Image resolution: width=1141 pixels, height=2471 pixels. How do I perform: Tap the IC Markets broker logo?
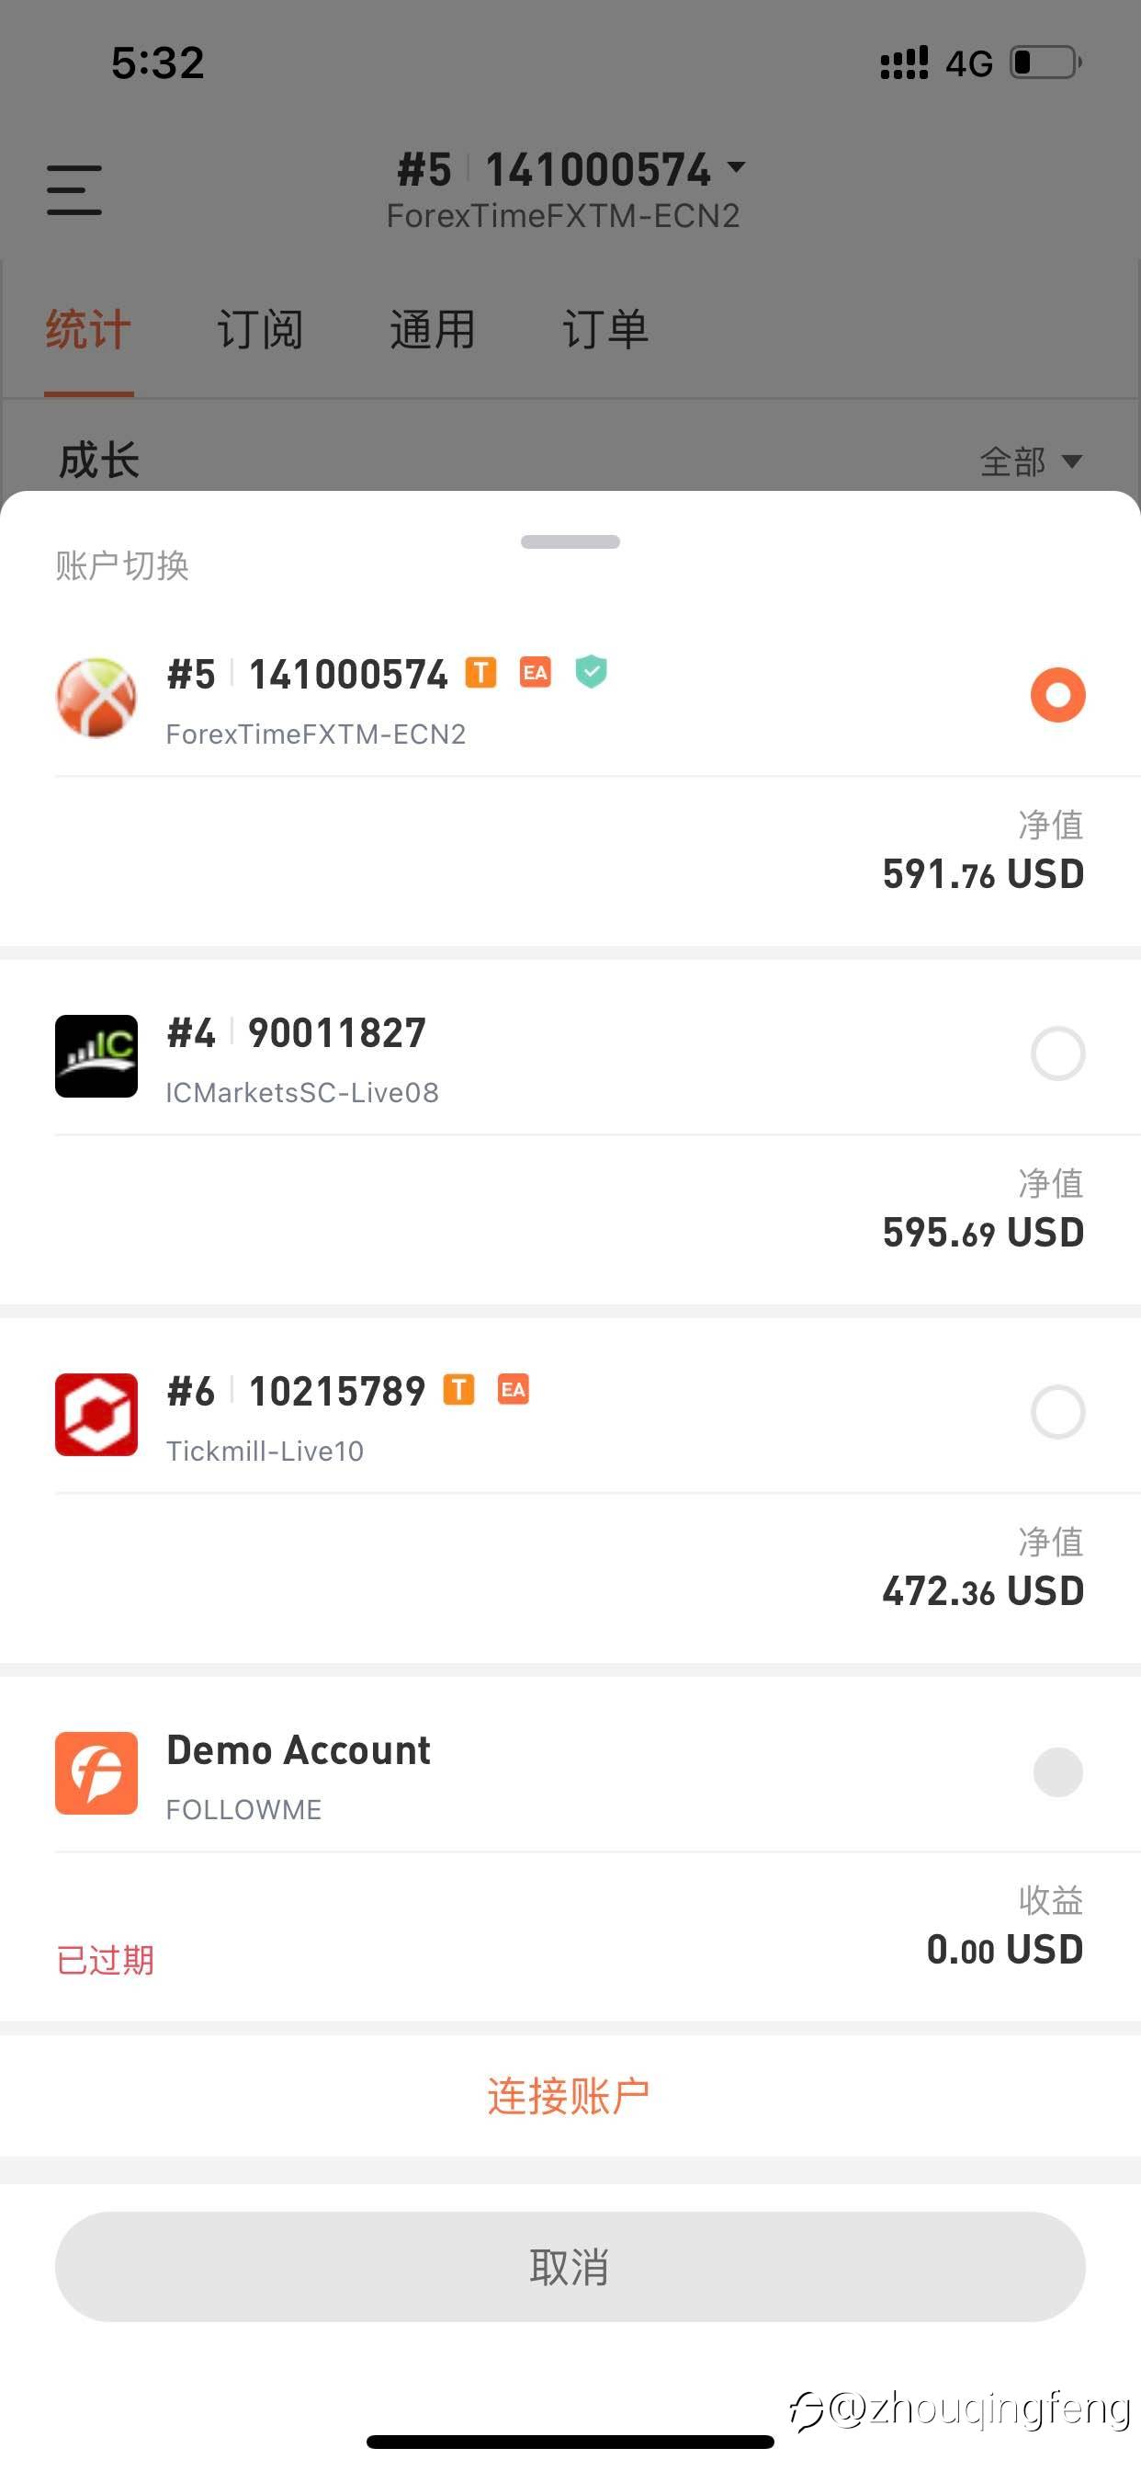(x=96, y=1056)
